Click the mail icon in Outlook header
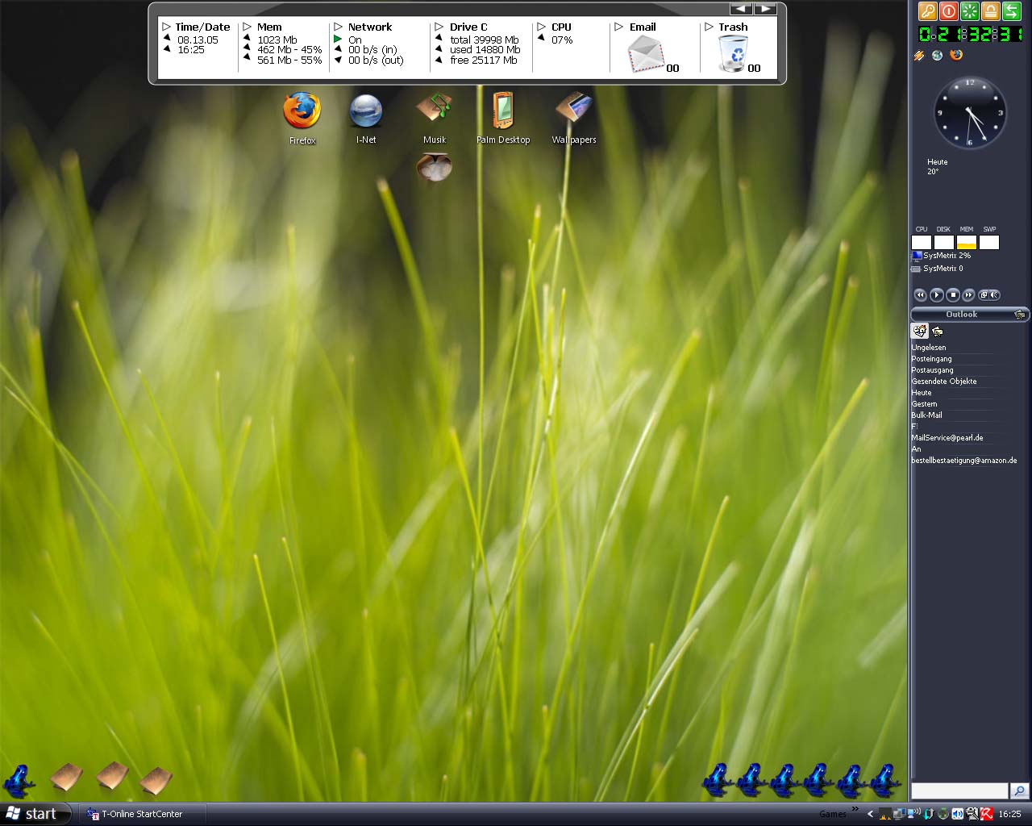Screen dimensions: 1032x826 coord(1020,315)
